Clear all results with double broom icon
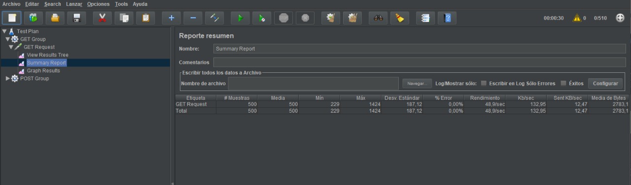Viewport: 631px width, 185px height. coord(352,18)
